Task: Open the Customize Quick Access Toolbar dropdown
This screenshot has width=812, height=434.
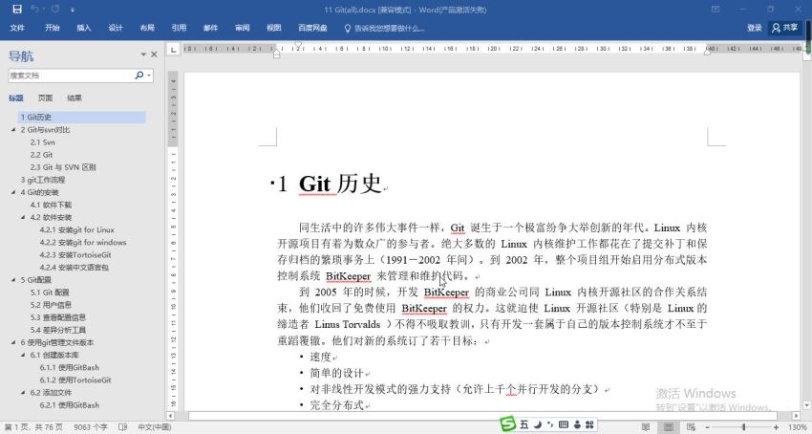Action: tap(73, 10)
